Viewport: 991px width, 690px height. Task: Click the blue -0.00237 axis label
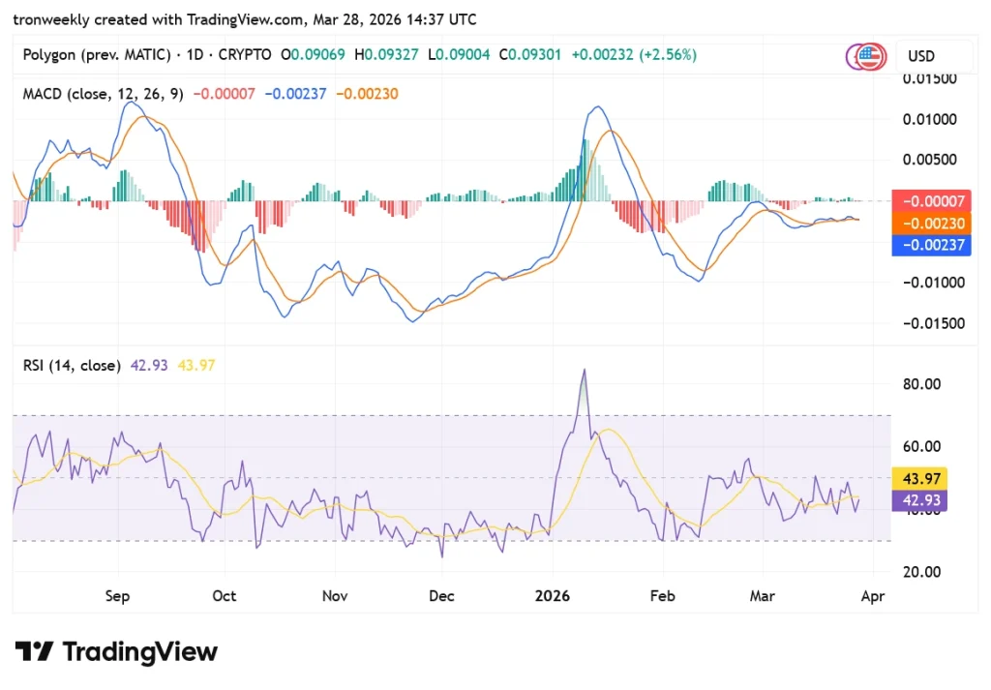(930, 246)
